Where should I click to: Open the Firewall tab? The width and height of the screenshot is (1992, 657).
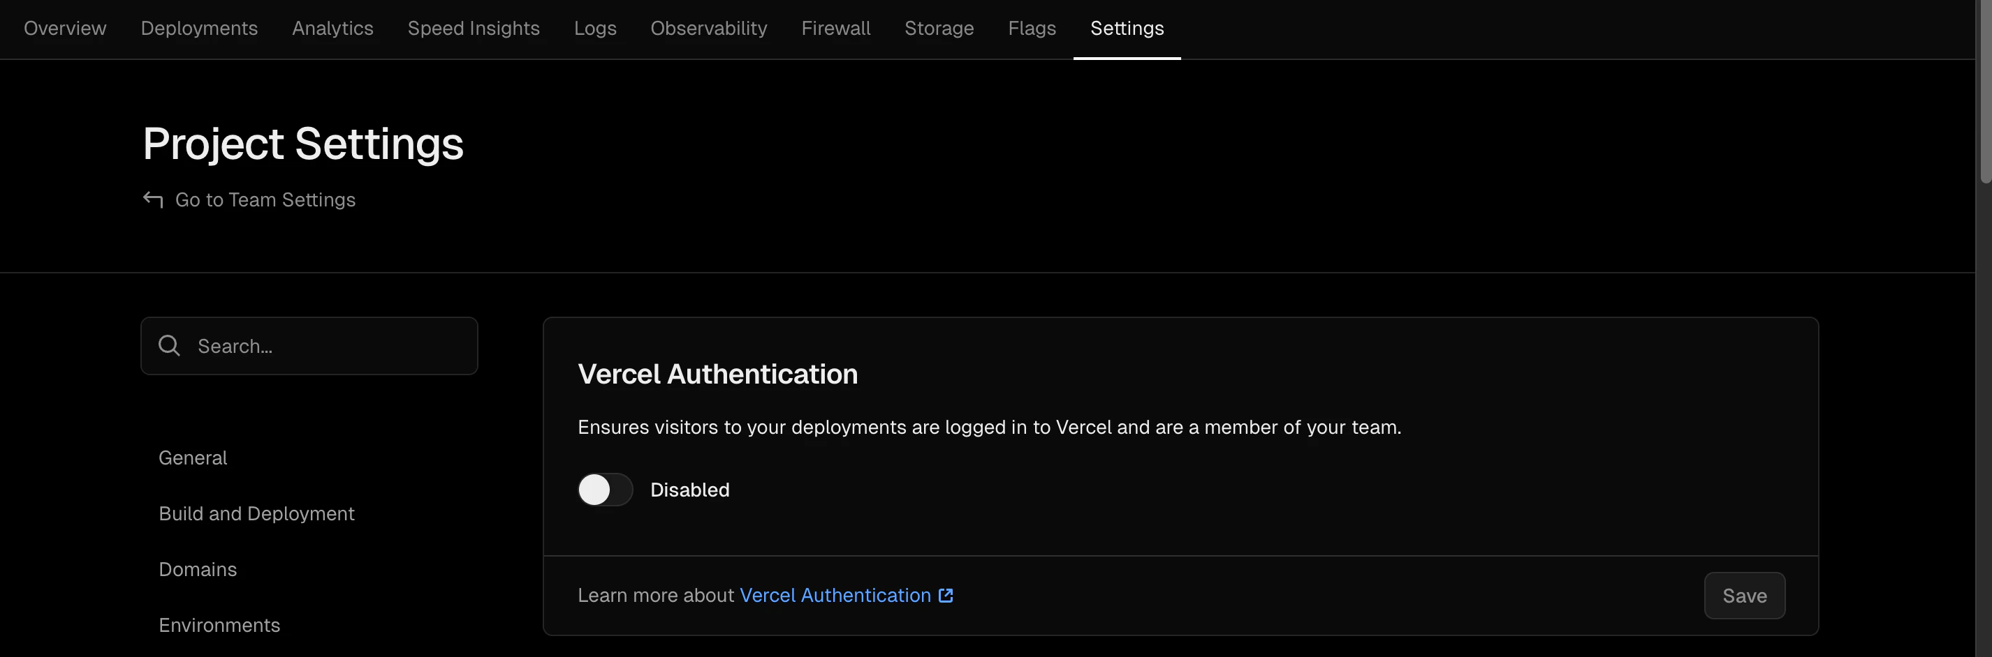coord(836,29)
